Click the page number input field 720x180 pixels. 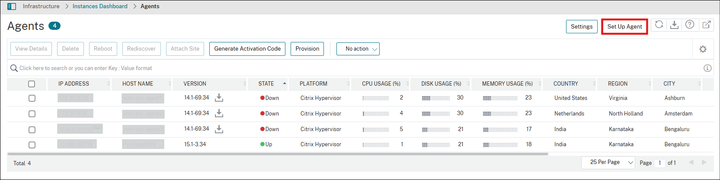coord(659,163)
